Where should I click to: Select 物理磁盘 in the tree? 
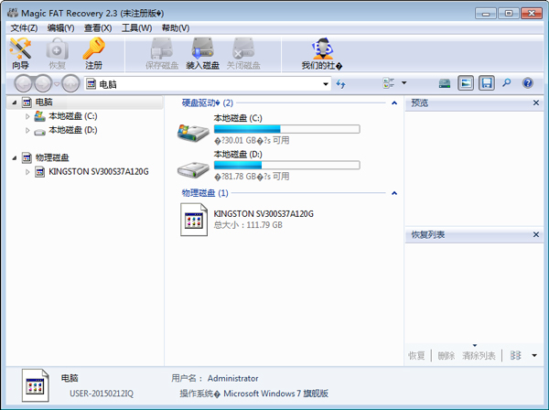point(52,157)
